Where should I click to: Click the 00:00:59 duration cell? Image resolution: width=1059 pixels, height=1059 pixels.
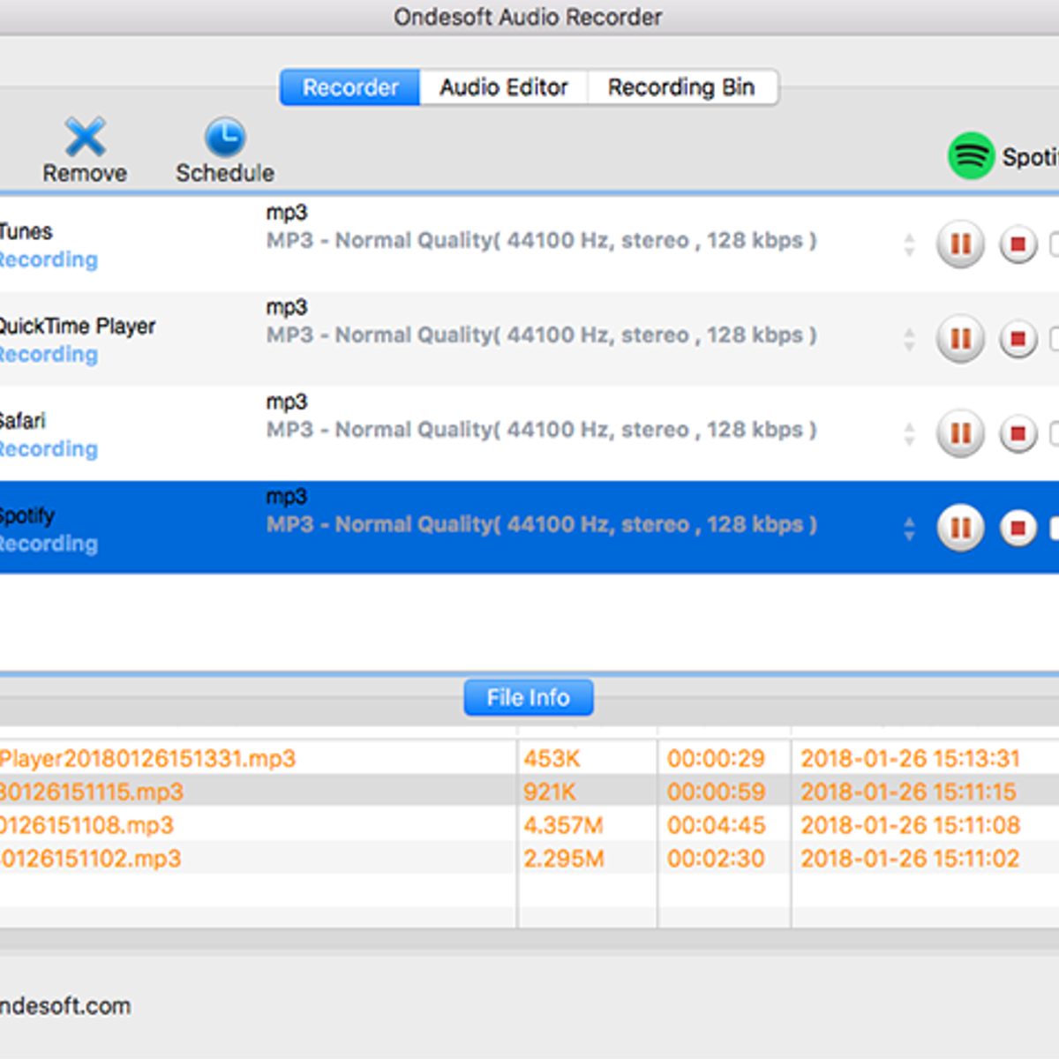(716, 792)
